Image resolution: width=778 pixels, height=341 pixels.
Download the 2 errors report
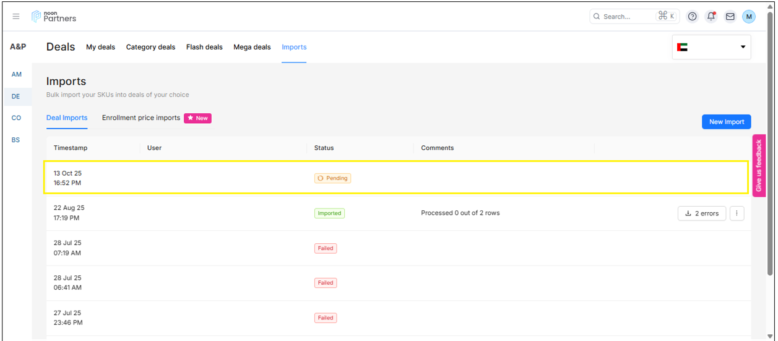(702, 214)
